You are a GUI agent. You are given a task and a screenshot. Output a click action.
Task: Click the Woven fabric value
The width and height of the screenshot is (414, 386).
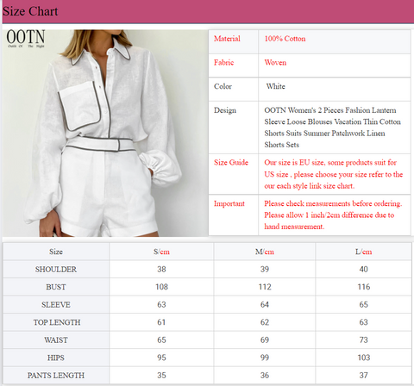click(x=275, y=63)
